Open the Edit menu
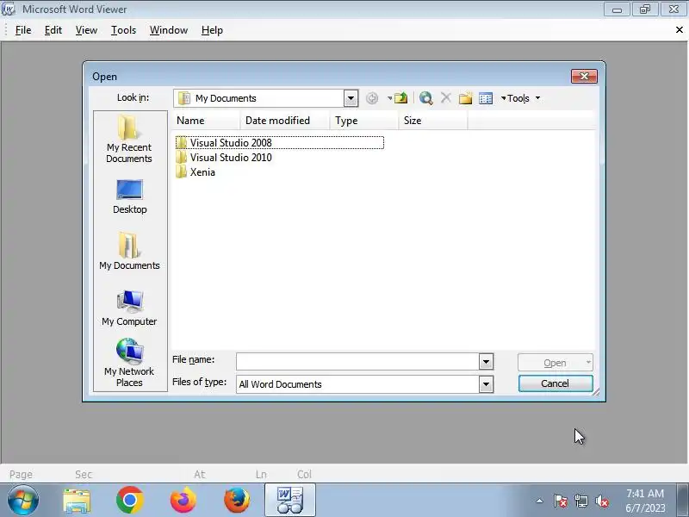 point(53,30)
